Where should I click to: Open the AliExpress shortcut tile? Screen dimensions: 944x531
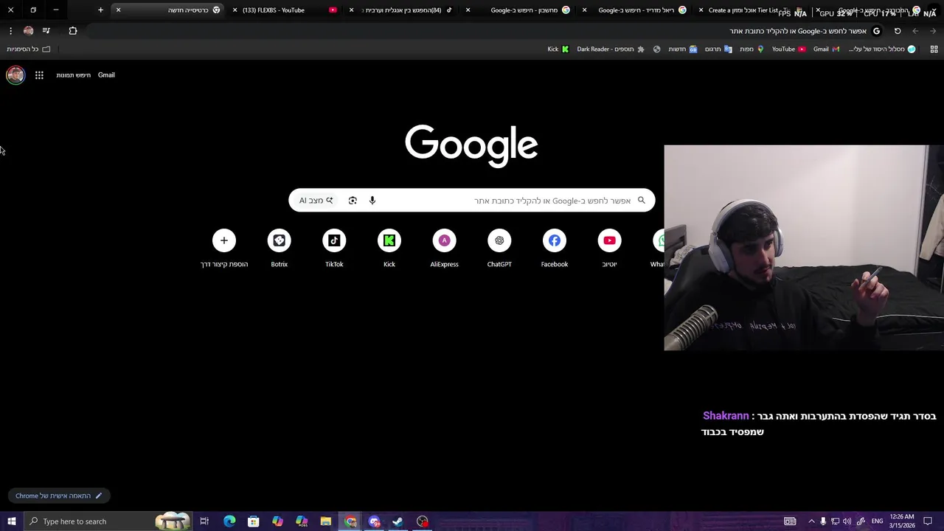[x=444, y=249]
